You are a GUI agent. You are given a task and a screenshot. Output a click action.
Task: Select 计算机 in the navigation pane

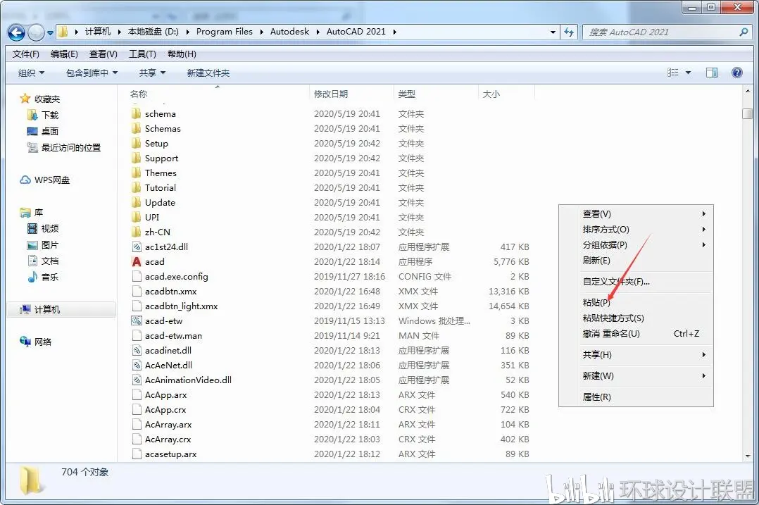click(47, 309)
